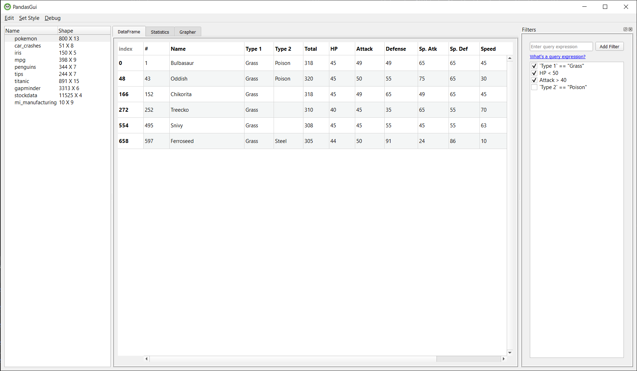This screenshot has width=637, height=371.
Task: Click the Name header in dataframe list
Action: point(31,31)
